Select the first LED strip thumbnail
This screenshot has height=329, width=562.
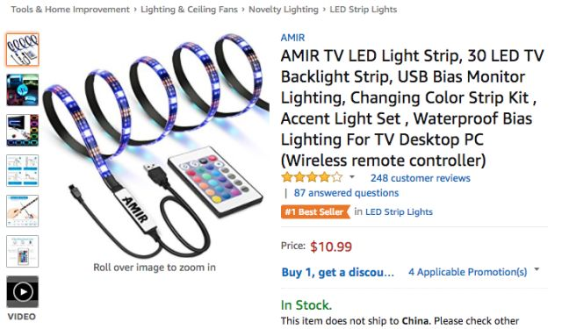(x=22, y=49)
